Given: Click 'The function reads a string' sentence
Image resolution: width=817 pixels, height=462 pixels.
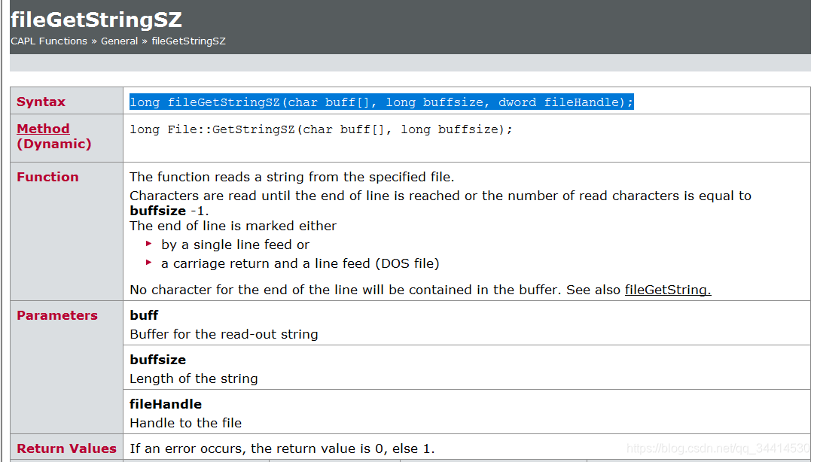Looking at the screenshot, I should tap(292, 177).
